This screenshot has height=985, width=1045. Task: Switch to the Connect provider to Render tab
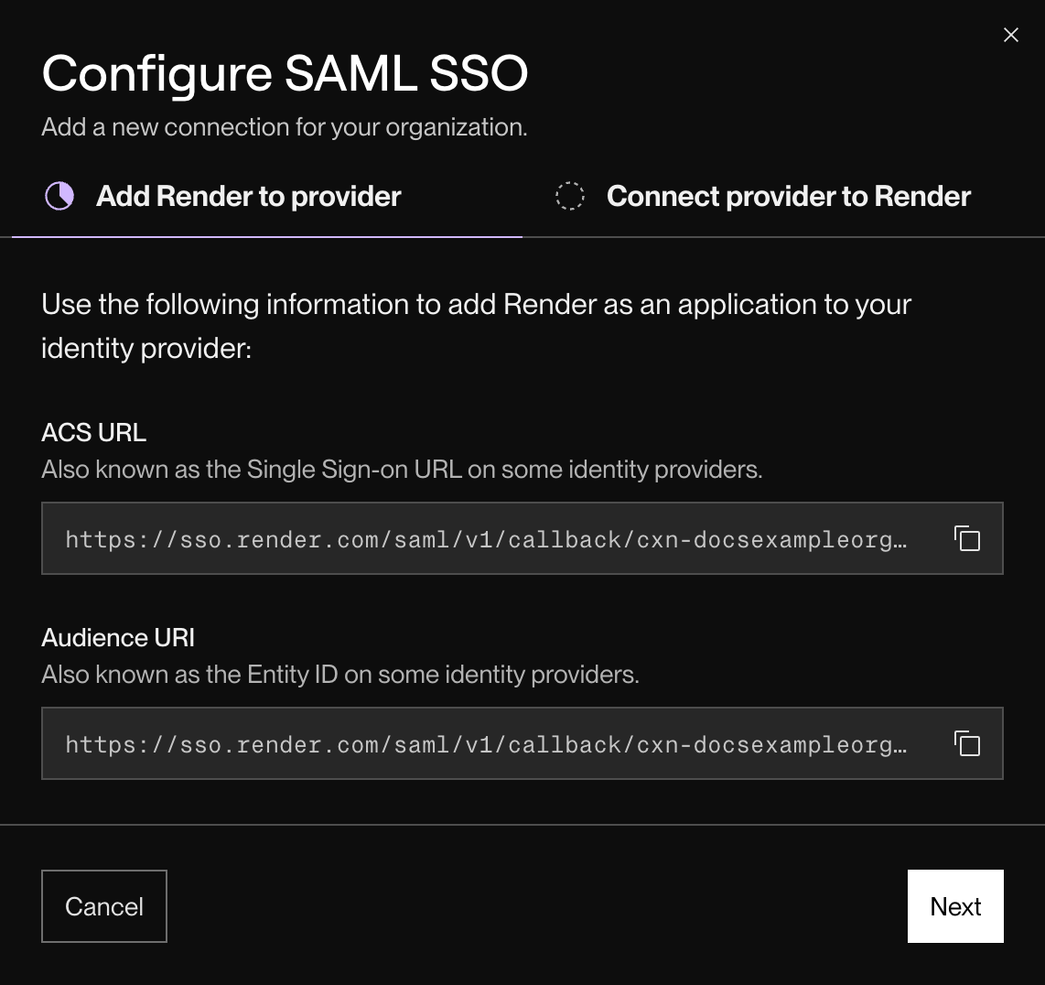(788, 195)
